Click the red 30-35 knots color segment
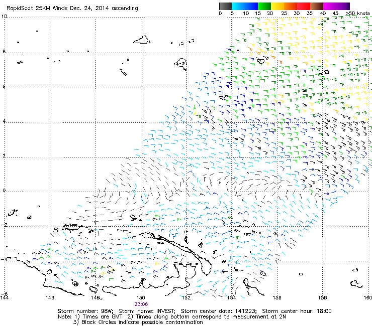The image size is (372, 326). [x=304, y=6]
